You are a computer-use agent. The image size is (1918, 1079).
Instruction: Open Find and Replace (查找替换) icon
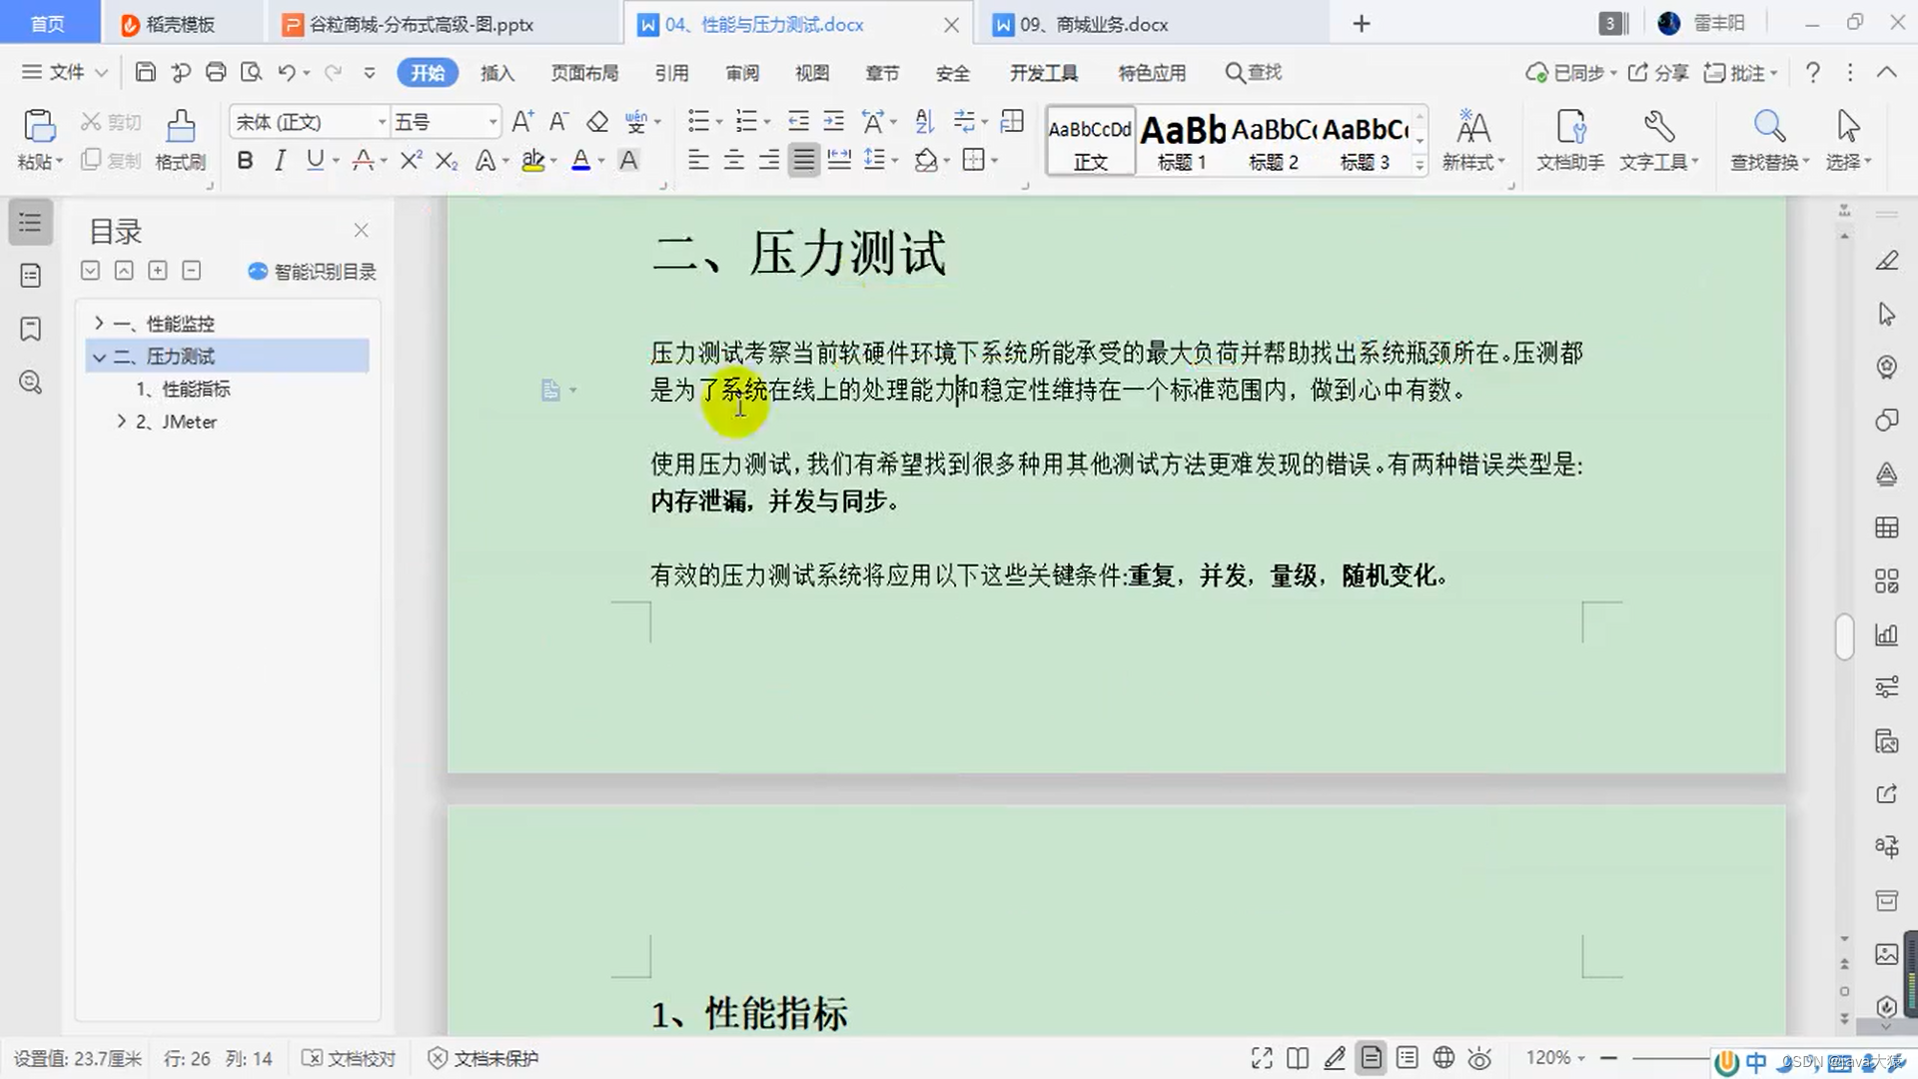(1768, 127)
